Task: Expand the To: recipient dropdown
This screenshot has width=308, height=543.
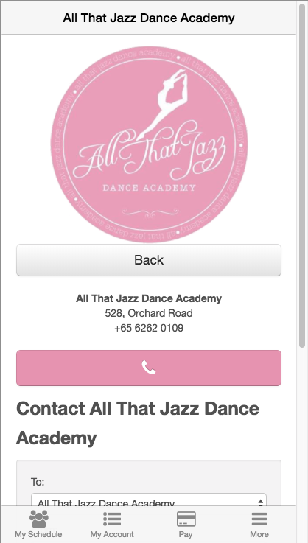Action: point(149,500)
